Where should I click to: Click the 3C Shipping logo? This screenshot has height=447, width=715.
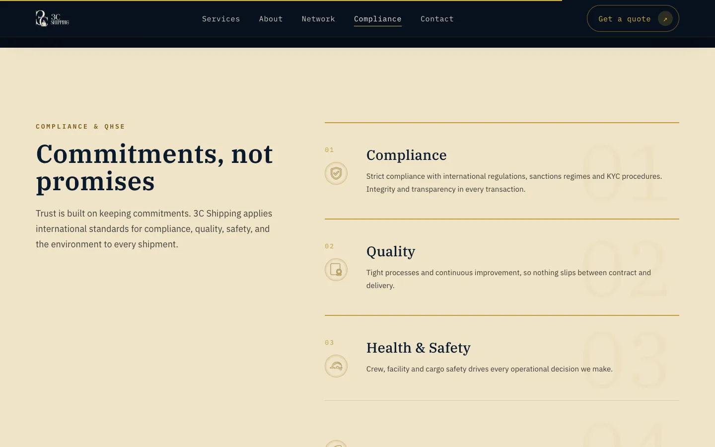point(52,18)
